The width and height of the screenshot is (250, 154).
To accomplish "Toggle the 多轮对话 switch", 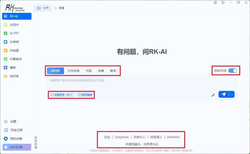I will (232, 71).
